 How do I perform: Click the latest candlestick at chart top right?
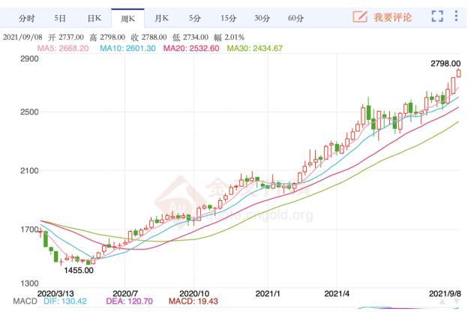(x=459, y=73)
